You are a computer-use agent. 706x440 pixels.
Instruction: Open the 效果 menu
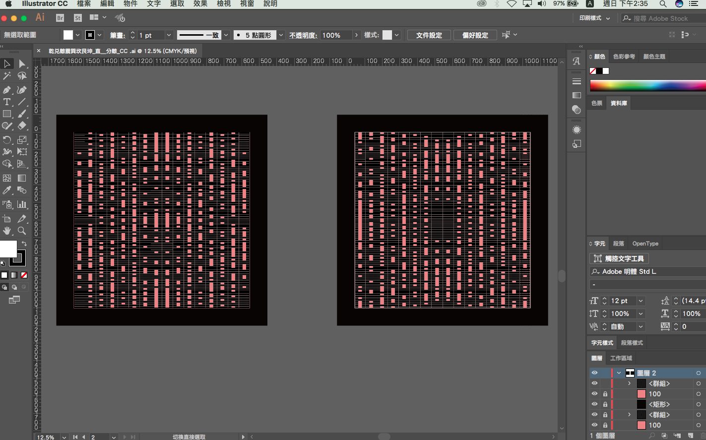200,4
